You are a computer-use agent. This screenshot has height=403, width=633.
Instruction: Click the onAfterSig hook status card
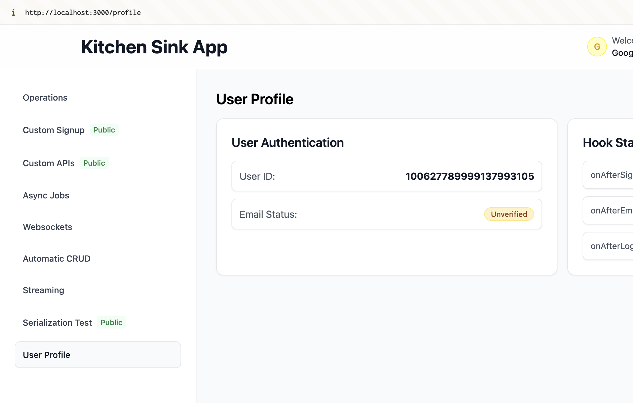pos(611,175)
